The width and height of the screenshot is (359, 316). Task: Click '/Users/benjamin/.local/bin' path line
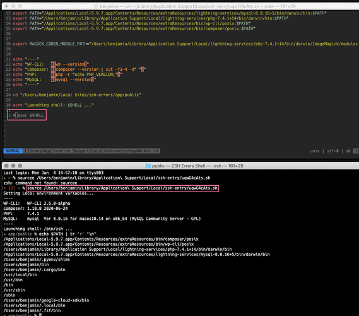[x=34, y=305]
